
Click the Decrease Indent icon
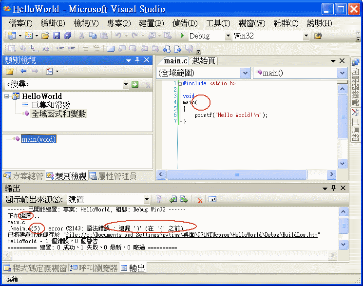click(x=60, y=49)
